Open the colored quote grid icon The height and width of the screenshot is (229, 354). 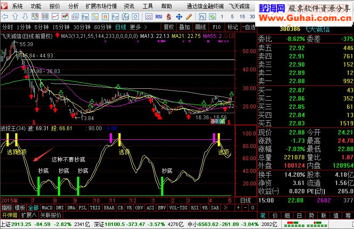[45, 17]
